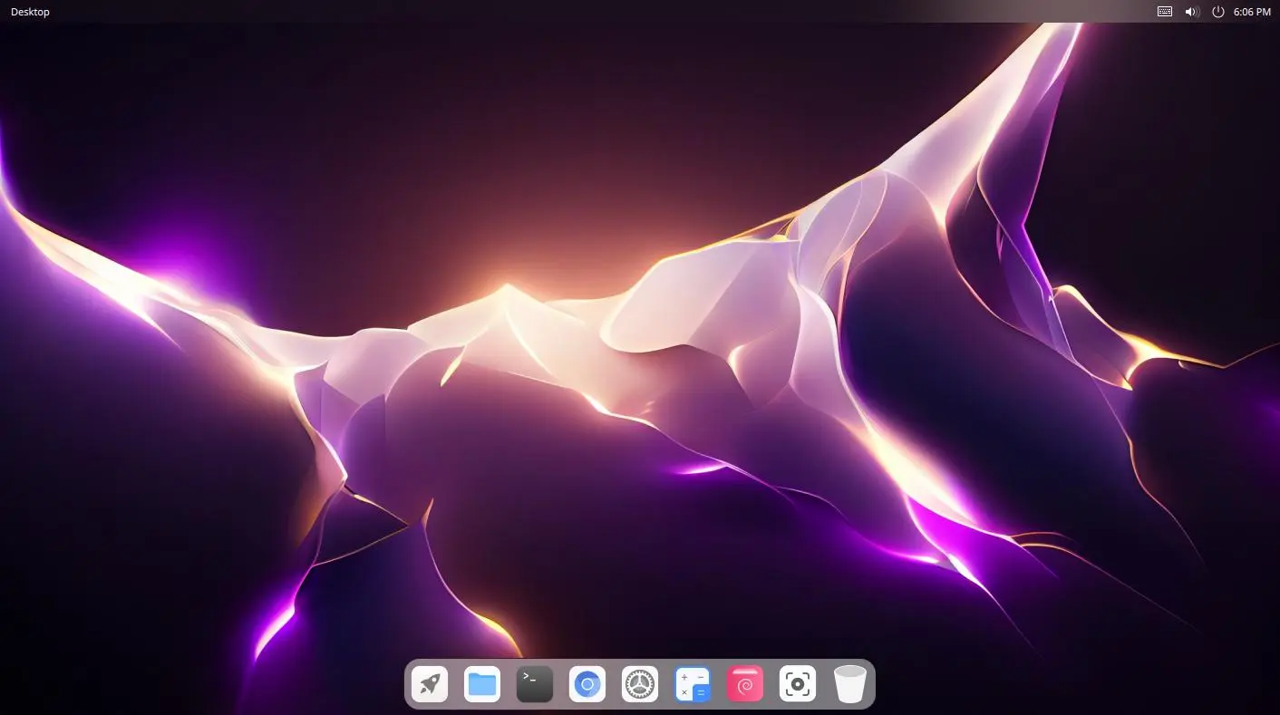Viewport: 1280px width, 715px height.
Task: Launch the Screenshot capture tool
Action: coord(798,684)
